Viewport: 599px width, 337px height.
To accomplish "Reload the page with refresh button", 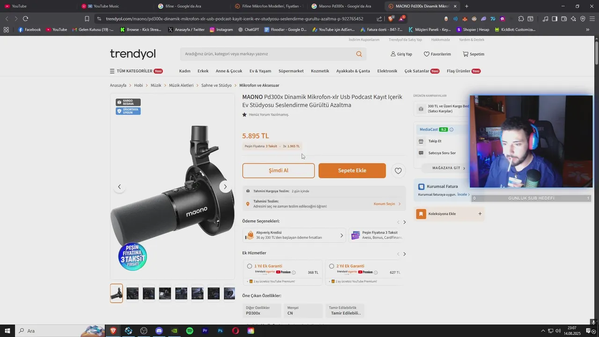I will pos(25,19).
